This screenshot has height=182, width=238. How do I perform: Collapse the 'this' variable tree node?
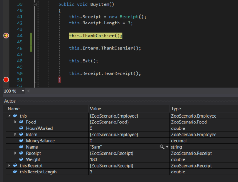tap(9, 116)
